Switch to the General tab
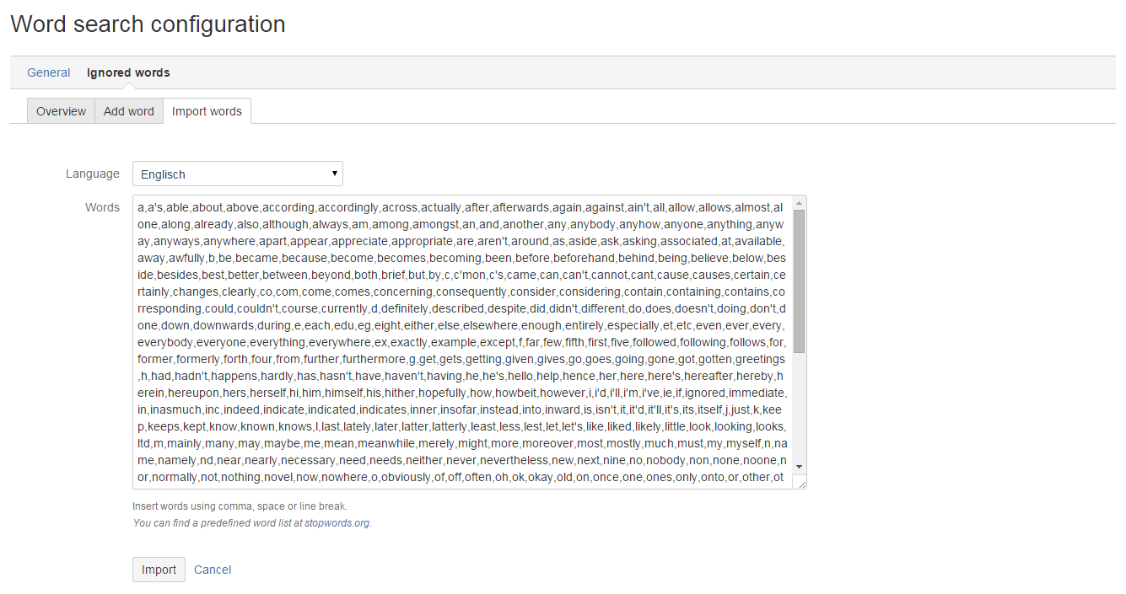The width and height of the screenshot is (1126, 594). click(x=48, y=72)
